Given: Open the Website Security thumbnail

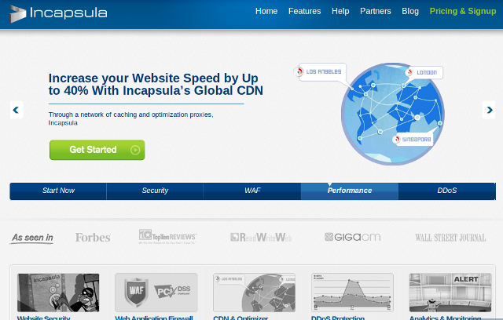Looking at the screenshot, I should 58,295.
